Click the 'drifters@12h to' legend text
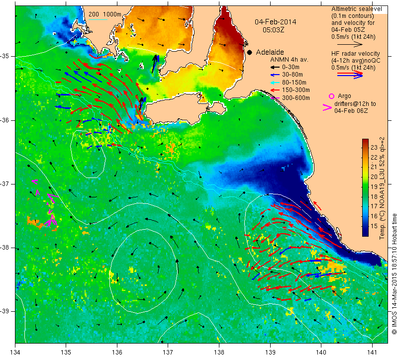This screenshot has height=358, width=398. pyautogui.click(x=355, y=104)
